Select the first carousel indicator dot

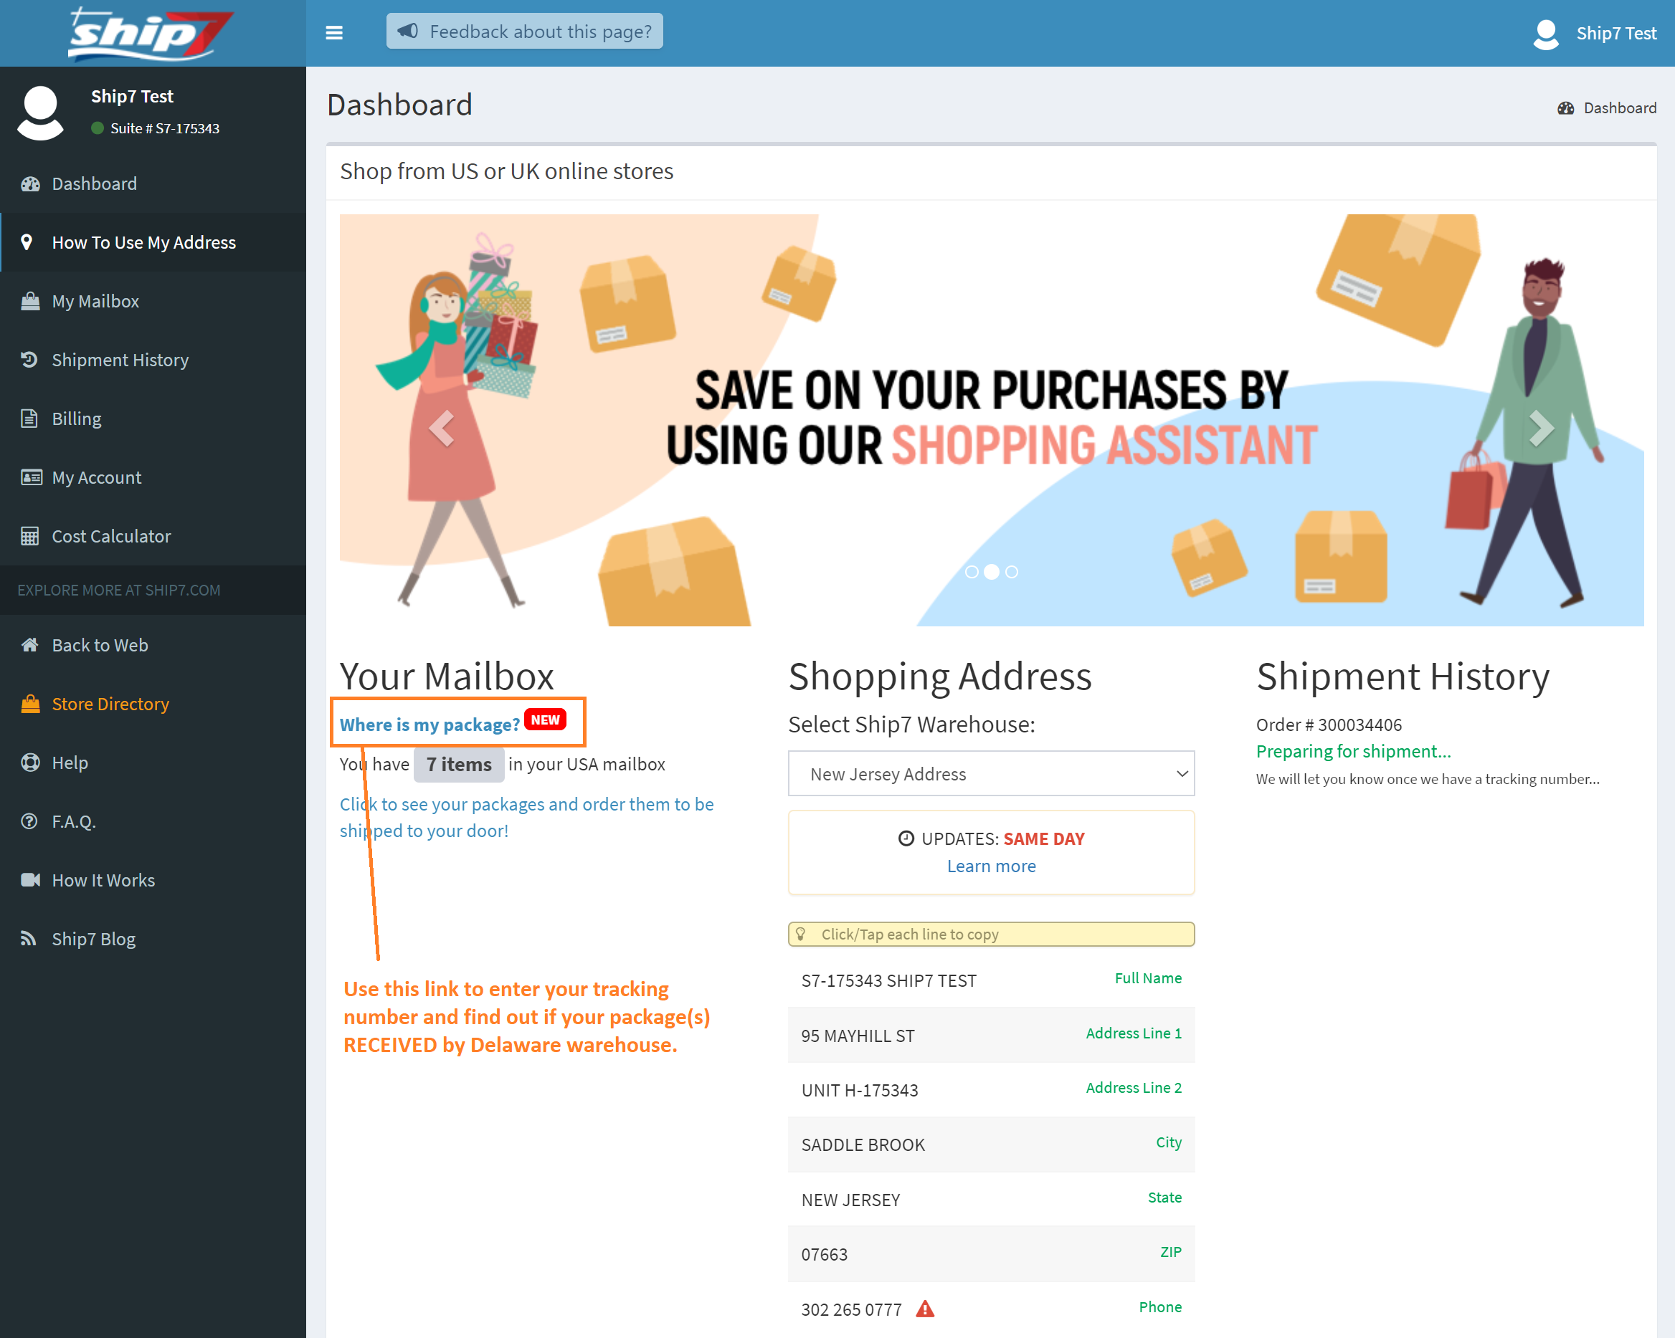click(x=971, y=572)
